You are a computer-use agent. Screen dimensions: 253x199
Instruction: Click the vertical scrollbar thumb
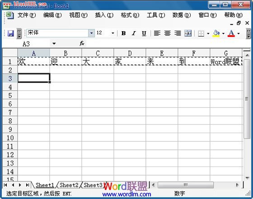click(x=247, y=99)
